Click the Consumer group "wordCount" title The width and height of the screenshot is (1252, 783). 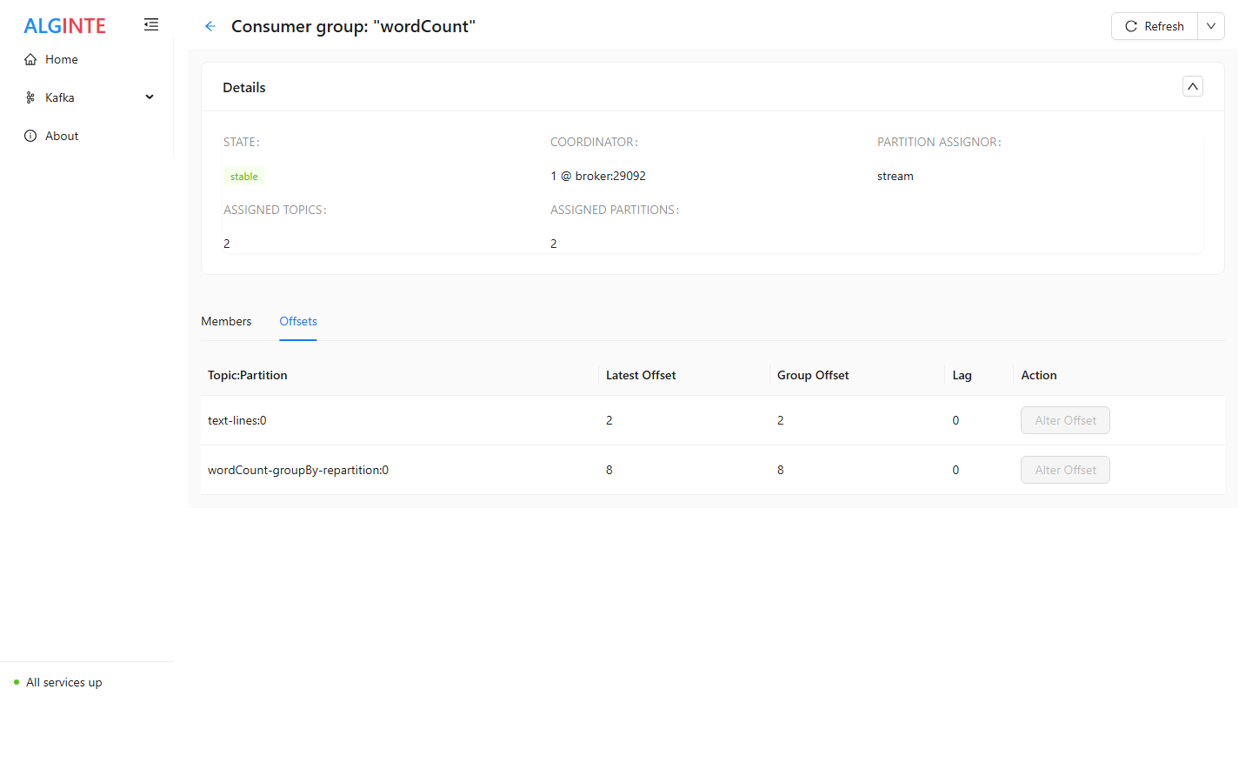[x=353, y=26]
